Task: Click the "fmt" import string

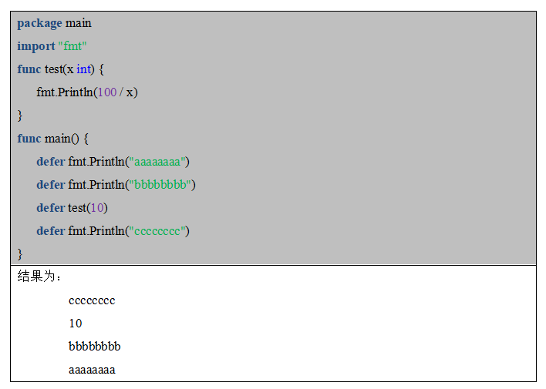Action: point(72,46)
